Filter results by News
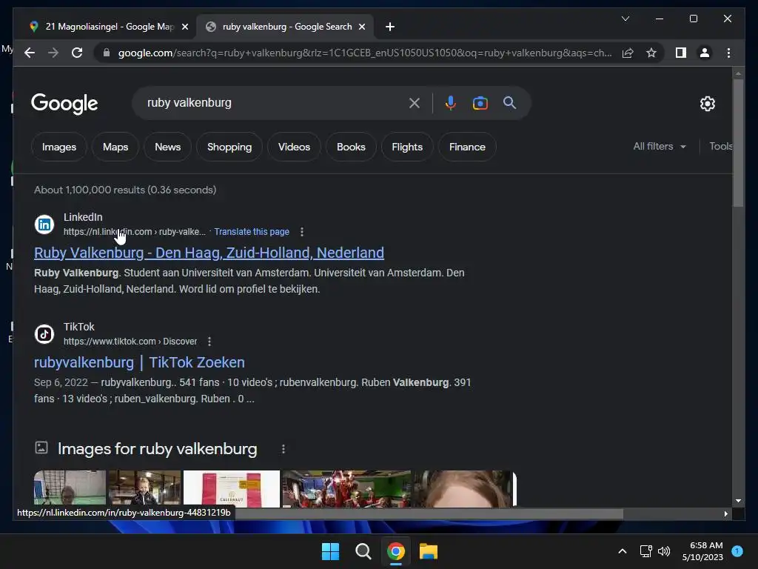758x569 pixels. [x=168, y=147]
